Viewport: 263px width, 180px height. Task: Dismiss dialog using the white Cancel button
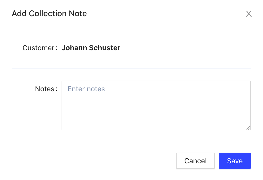point(195,161)
